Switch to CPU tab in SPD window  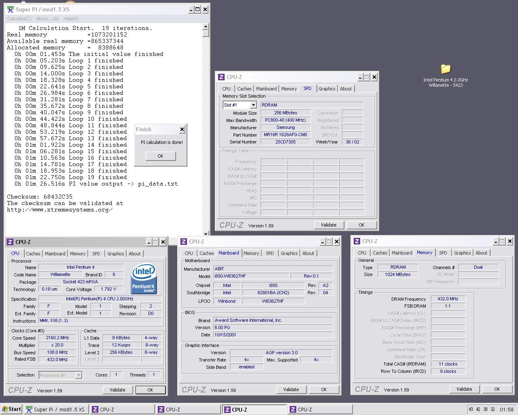pyautogui.click(x=226, y=89)
